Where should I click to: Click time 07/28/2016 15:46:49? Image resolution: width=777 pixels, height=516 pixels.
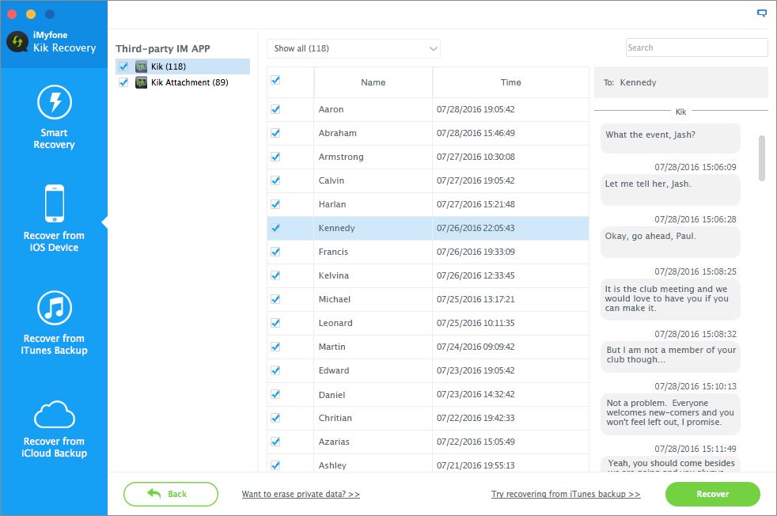476,133
